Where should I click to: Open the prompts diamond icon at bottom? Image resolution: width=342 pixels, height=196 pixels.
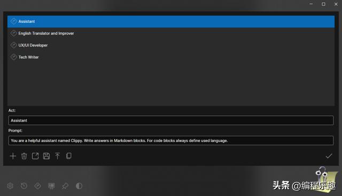click(x=37, y=186)
